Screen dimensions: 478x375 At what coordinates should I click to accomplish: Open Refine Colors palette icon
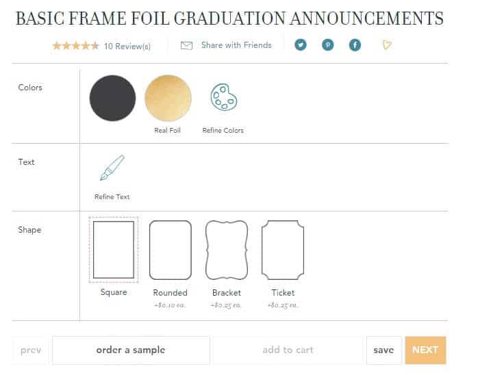[x=224, y=97]
